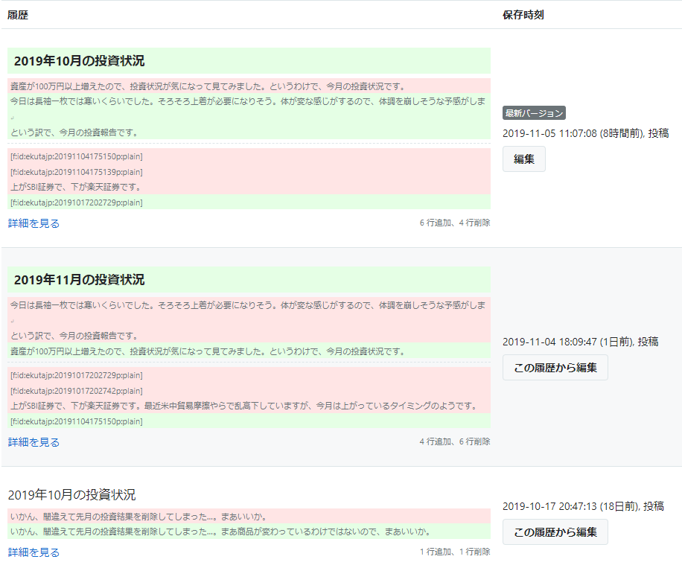Click removed line 20191017202742p:plain in second entry

(x=249, y=391)
